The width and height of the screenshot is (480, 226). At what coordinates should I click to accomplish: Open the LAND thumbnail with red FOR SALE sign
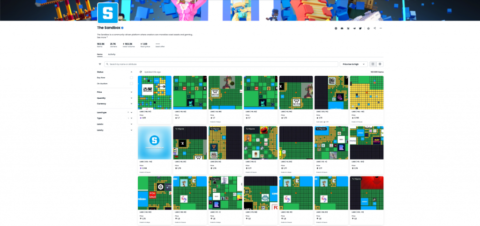pos(155,193)
